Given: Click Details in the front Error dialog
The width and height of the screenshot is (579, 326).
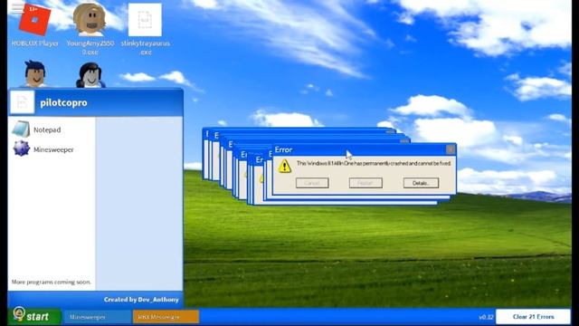Looking at the screenshot, I should 421,183.
